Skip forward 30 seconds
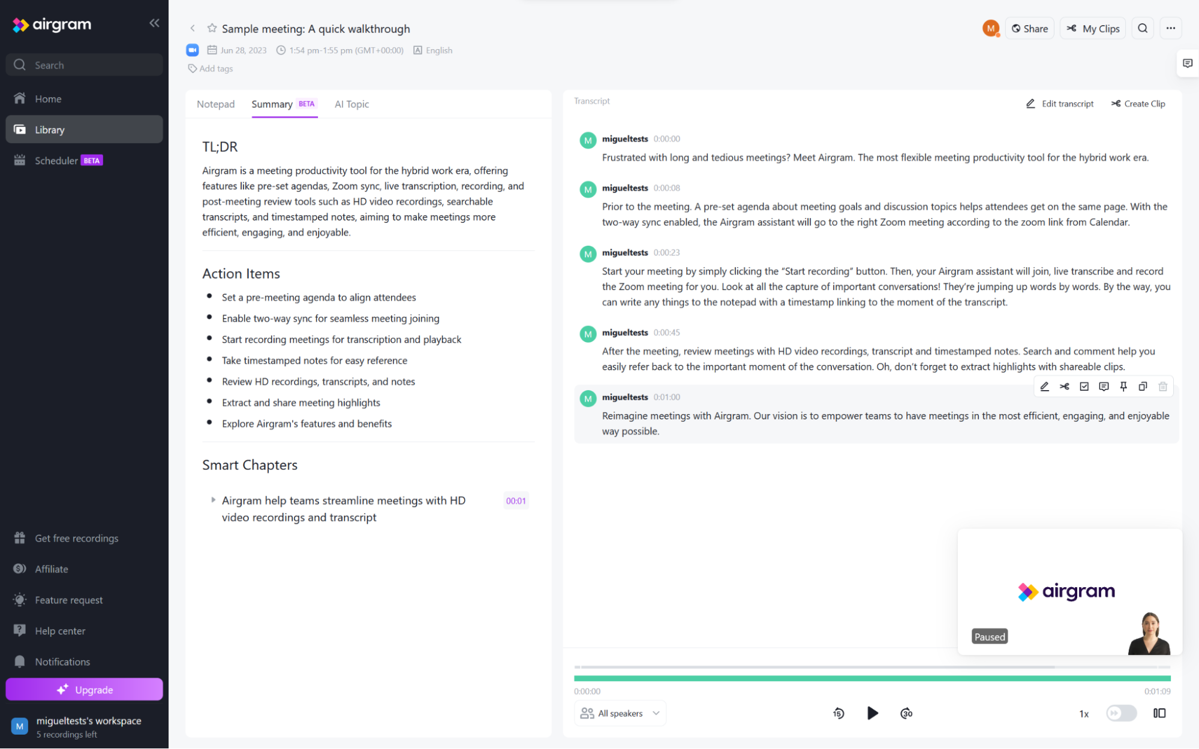The image size is (1199, 749). click(906, 713)
